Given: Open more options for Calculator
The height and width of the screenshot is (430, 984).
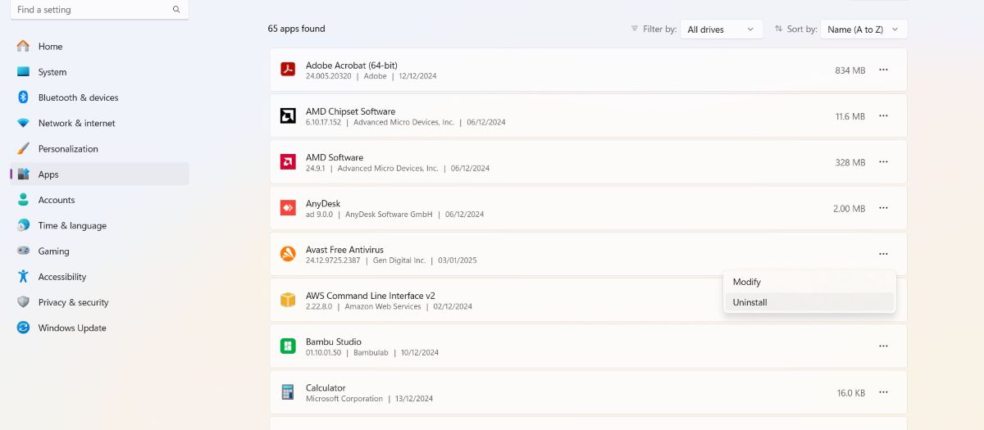Looking at the screenshot, I should tap(883, 392).
